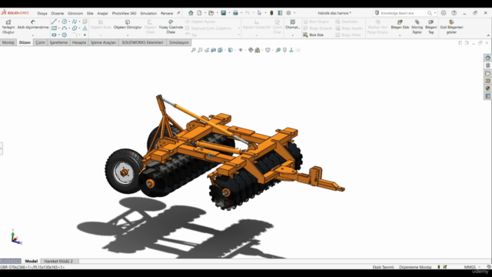This screenshot has height=277, width=492.
Task: Switch to the SOLIDWORKS Eklentileri tab
Action: (142, 42)
